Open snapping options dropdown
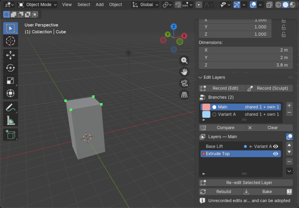This screenshot has height=208, width=299. [x=187, y=5]
